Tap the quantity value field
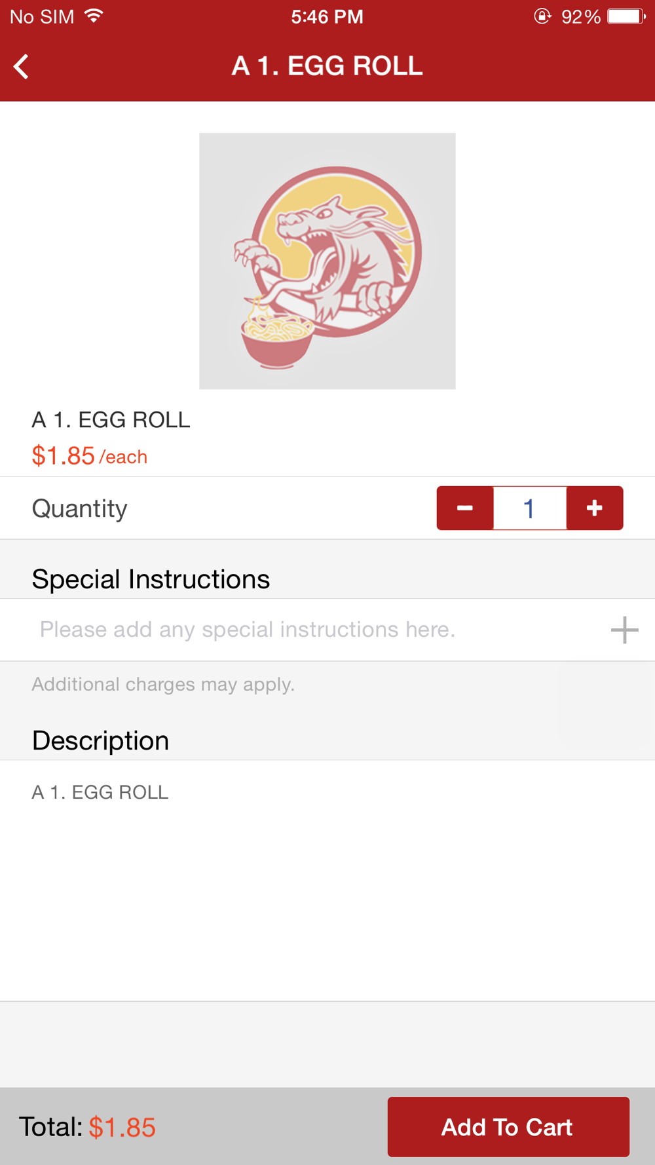This screenshot has width=655, height=1165. [x=530, y=508]
